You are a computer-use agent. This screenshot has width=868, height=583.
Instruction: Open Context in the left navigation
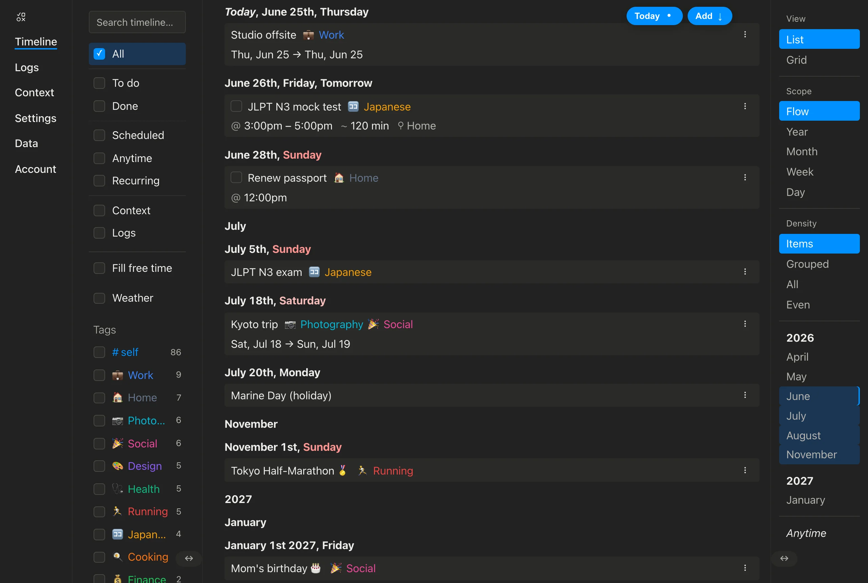point(35,93)
